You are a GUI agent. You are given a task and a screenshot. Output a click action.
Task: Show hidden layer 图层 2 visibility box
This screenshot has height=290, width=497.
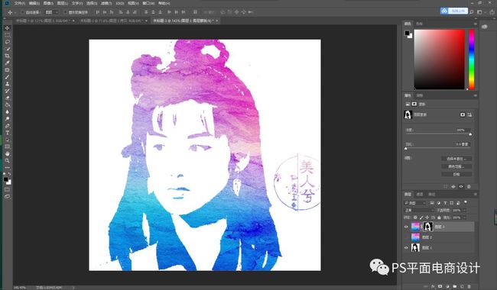(406, 237)
